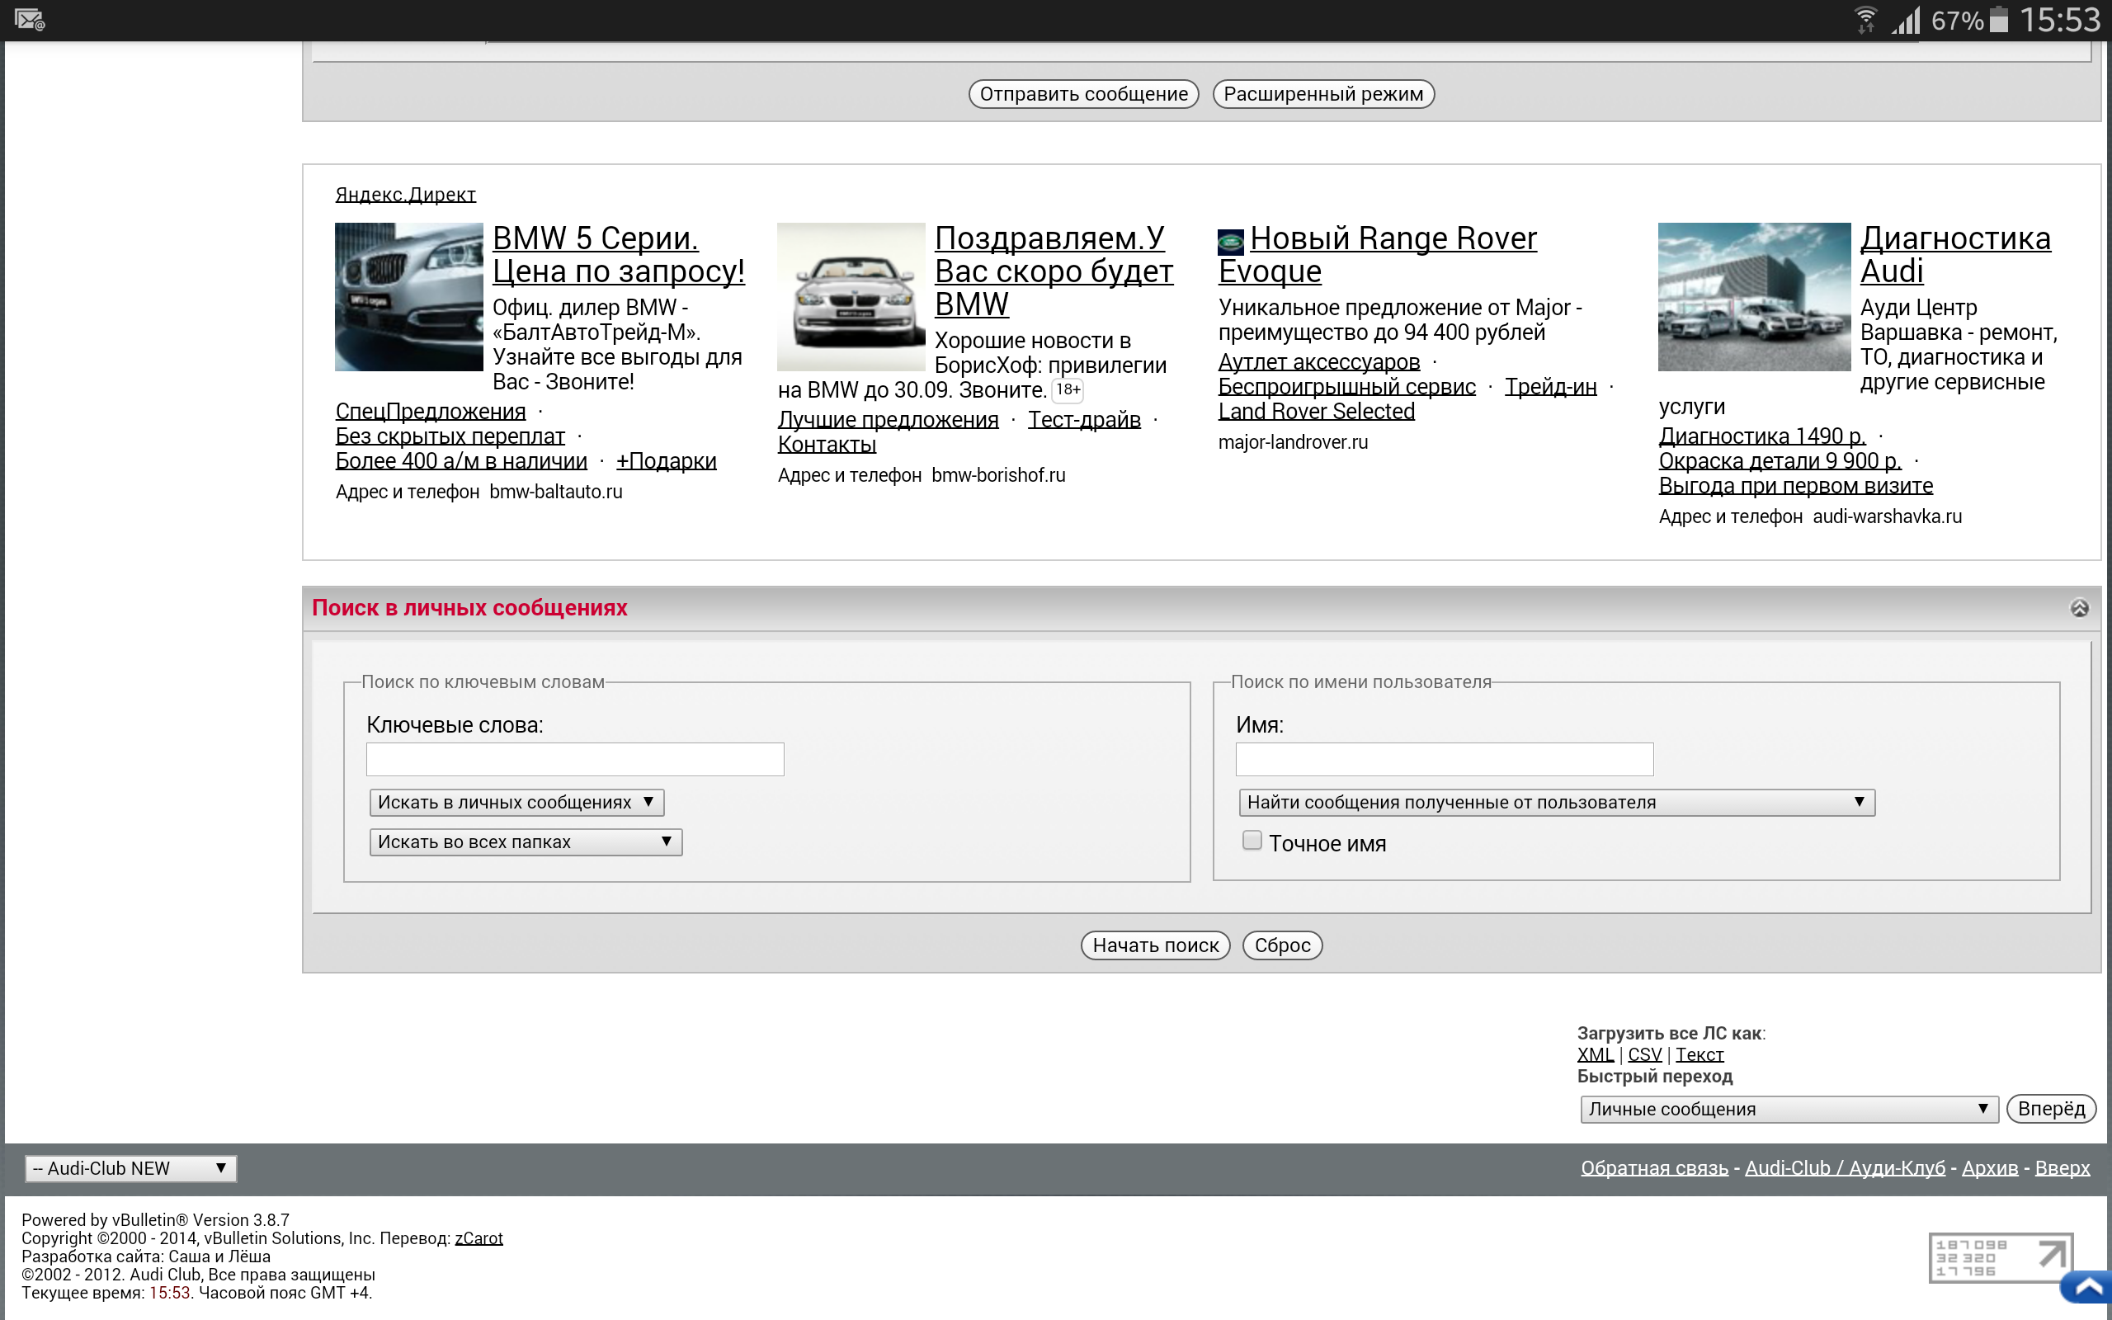The width and height of the screenshot is (2112, 1320).
Task: Open the Новый Range Rover Evoque link
Action: pyautogui.click(x=1377, y=255)
